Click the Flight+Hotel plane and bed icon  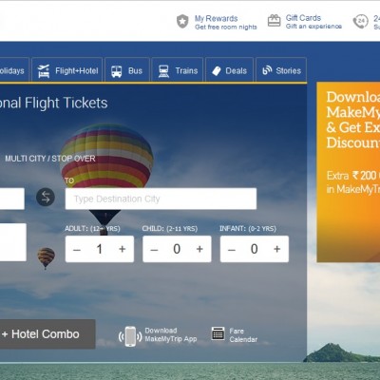(x=44, y=71)
